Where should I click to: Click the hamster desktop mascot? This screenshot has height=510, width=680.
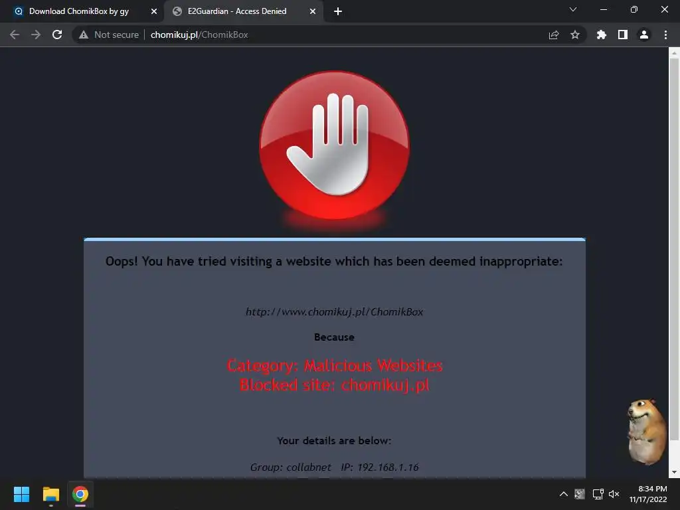[x=646, y=432]
